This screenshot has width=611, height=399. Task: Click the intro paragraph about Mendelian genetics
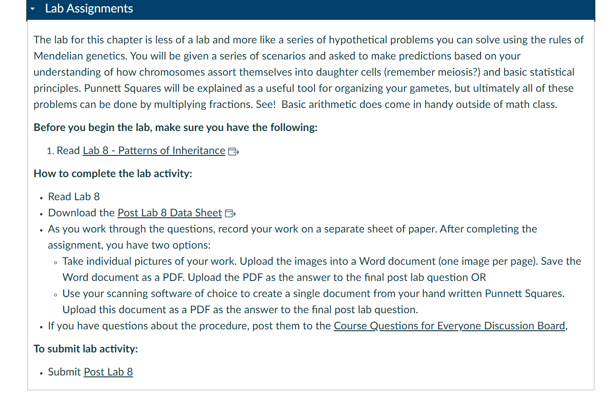click(308, 72)
